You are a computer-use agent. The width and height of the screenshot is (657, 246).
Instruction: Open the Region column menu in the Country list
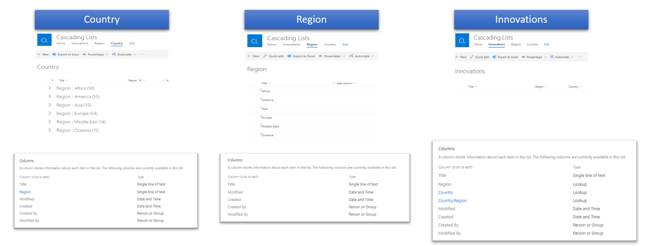137,80
